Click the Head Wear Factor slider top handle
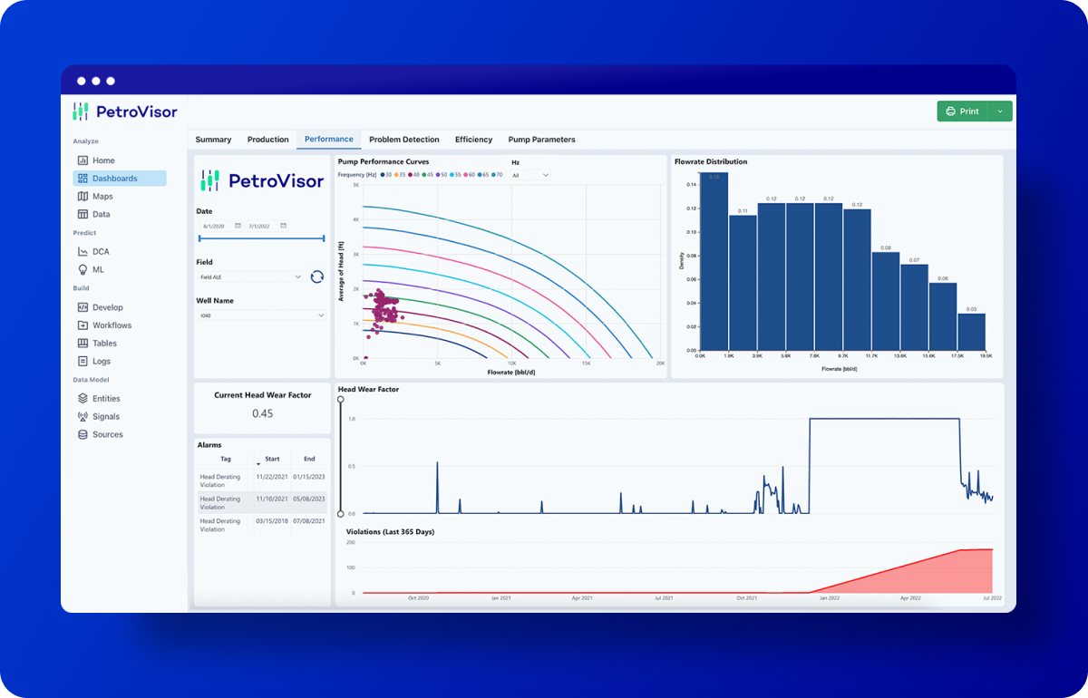This screenshot has width=1088, height=698. pos(341,399)
